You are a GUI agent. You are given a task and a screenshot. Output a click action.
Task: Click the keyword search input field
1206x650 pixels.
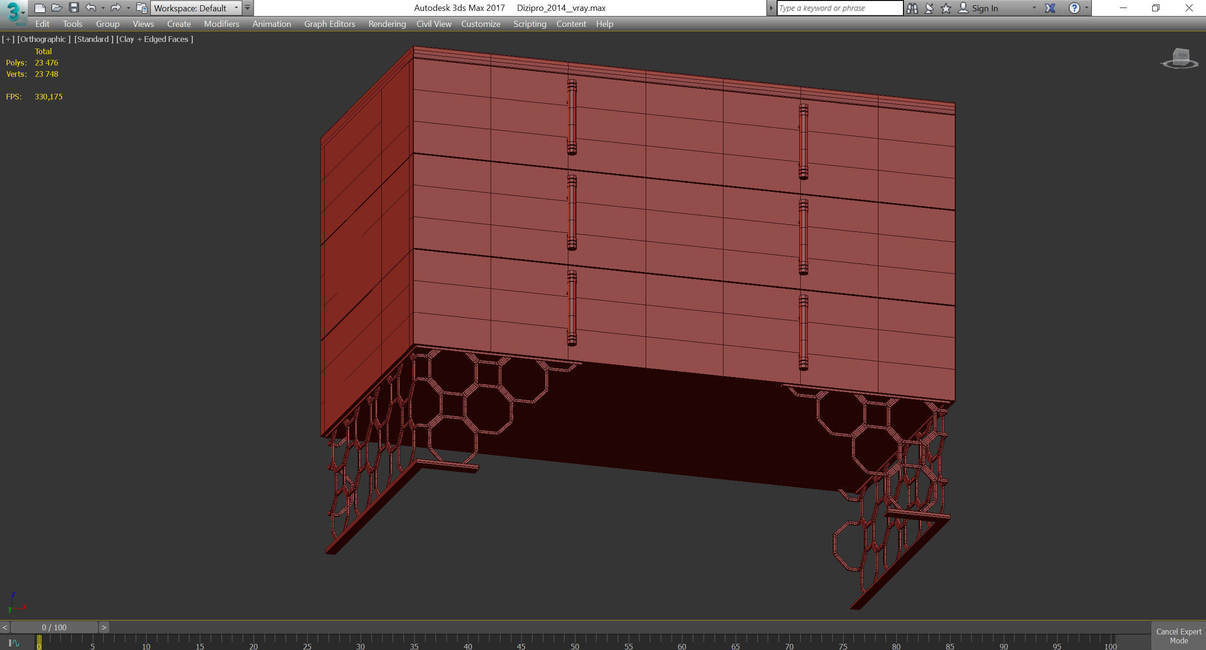point(839,8)
